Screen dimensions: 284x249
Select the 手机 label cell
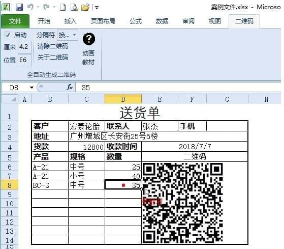coord(192,126)
